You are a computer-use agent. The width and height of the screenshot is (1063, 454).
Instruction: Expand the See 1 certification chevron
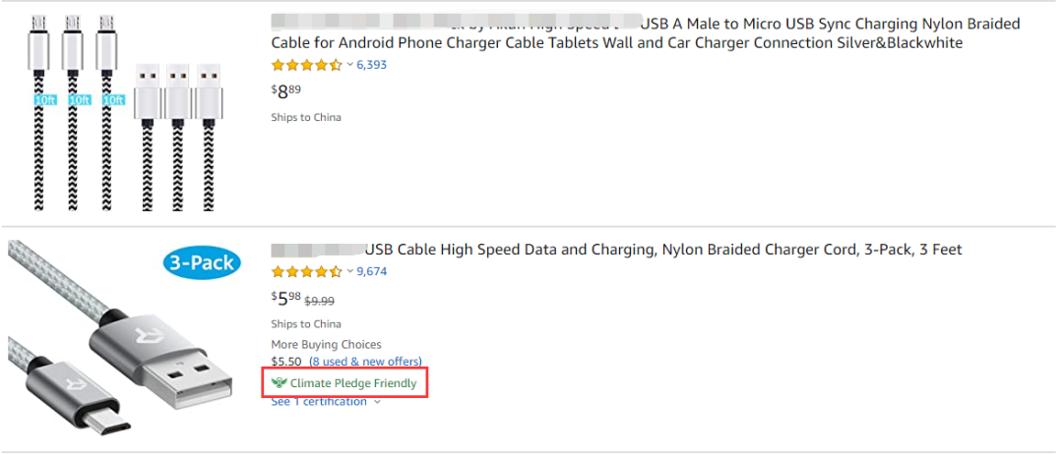coord(377,402)
